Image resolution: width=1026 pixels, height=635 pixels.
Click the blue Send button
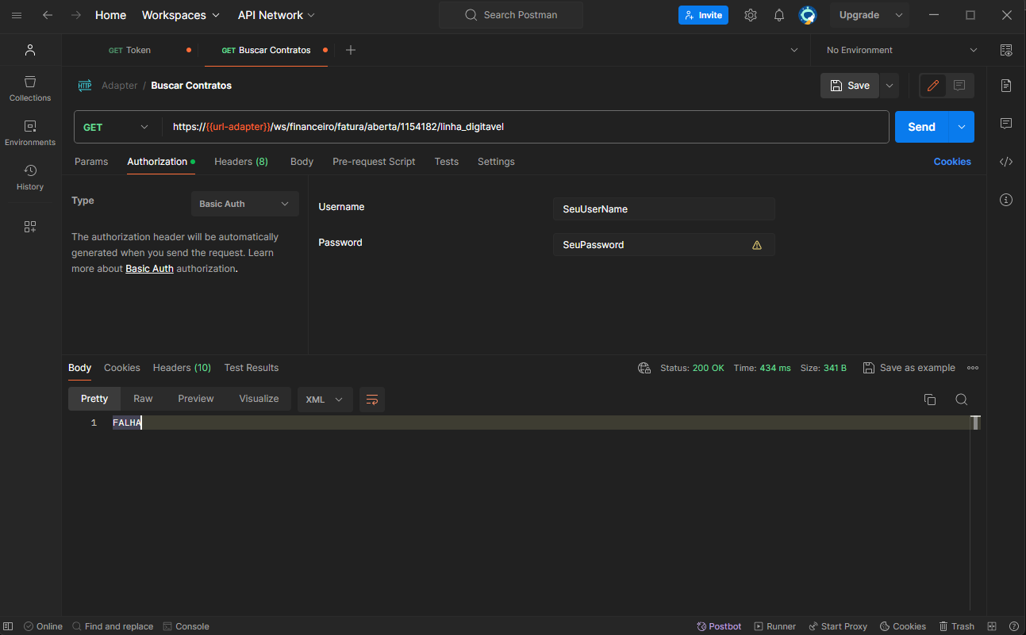[922, 127]
